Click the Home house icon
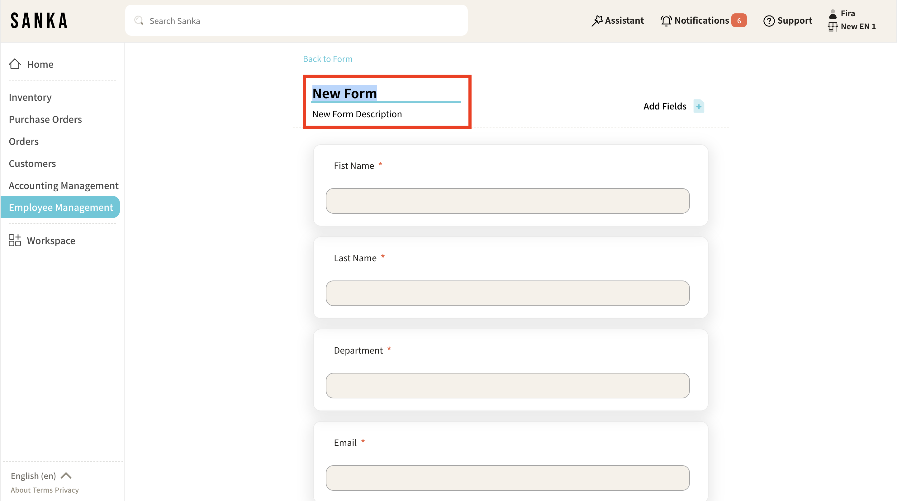The height and width of the screenshot is (501, 897). [15, 64]
